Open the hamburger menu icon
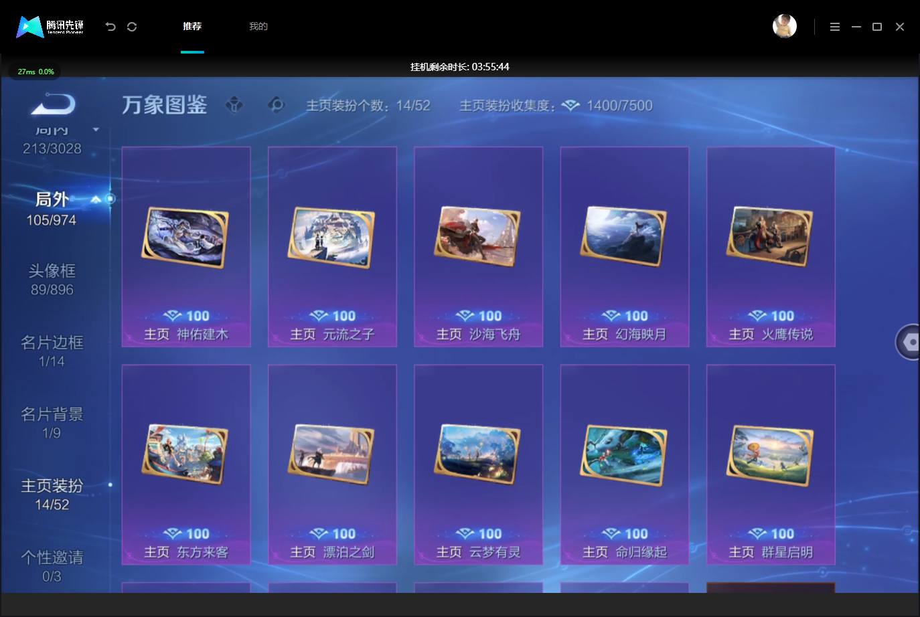 pos(835,27)
